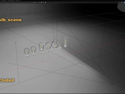Open the Global transform orientation dropdown
125x94 pixels.
35,2
